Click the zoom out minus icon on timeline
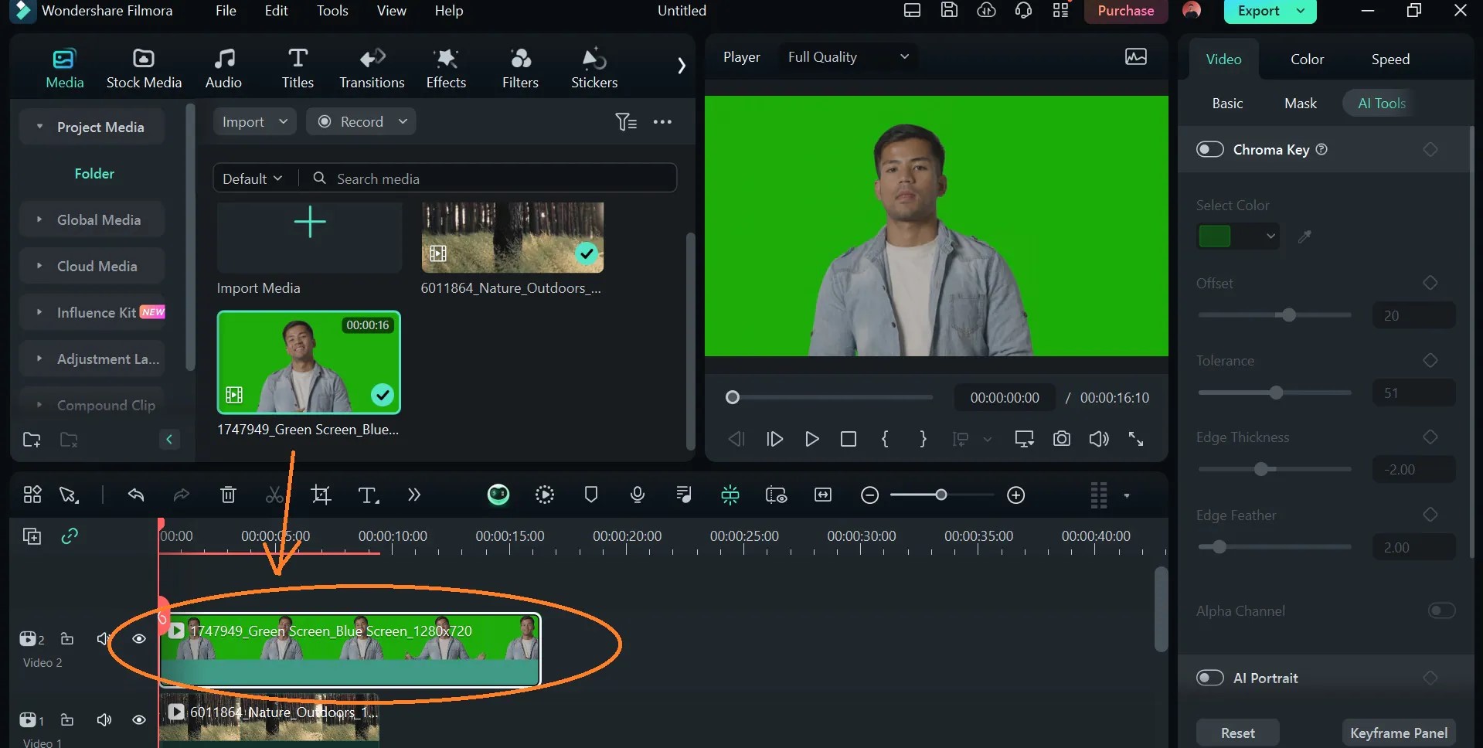The image size is (1483, 748). tap(870, 495)
